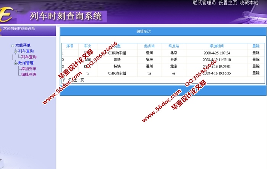Delete the tr train row

256,73
